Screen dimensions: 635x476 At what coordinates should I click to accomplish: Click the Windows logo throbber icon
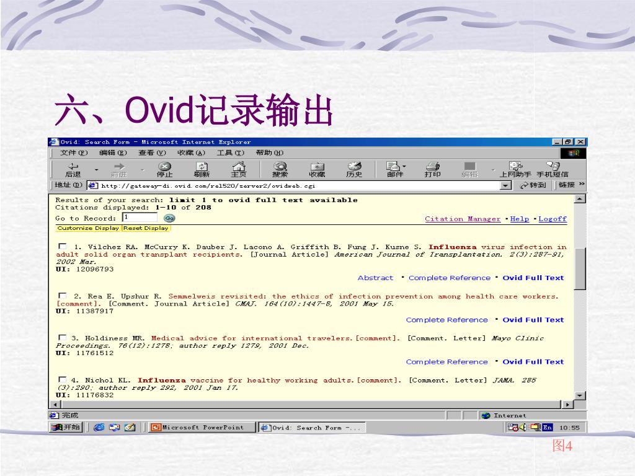573,153
